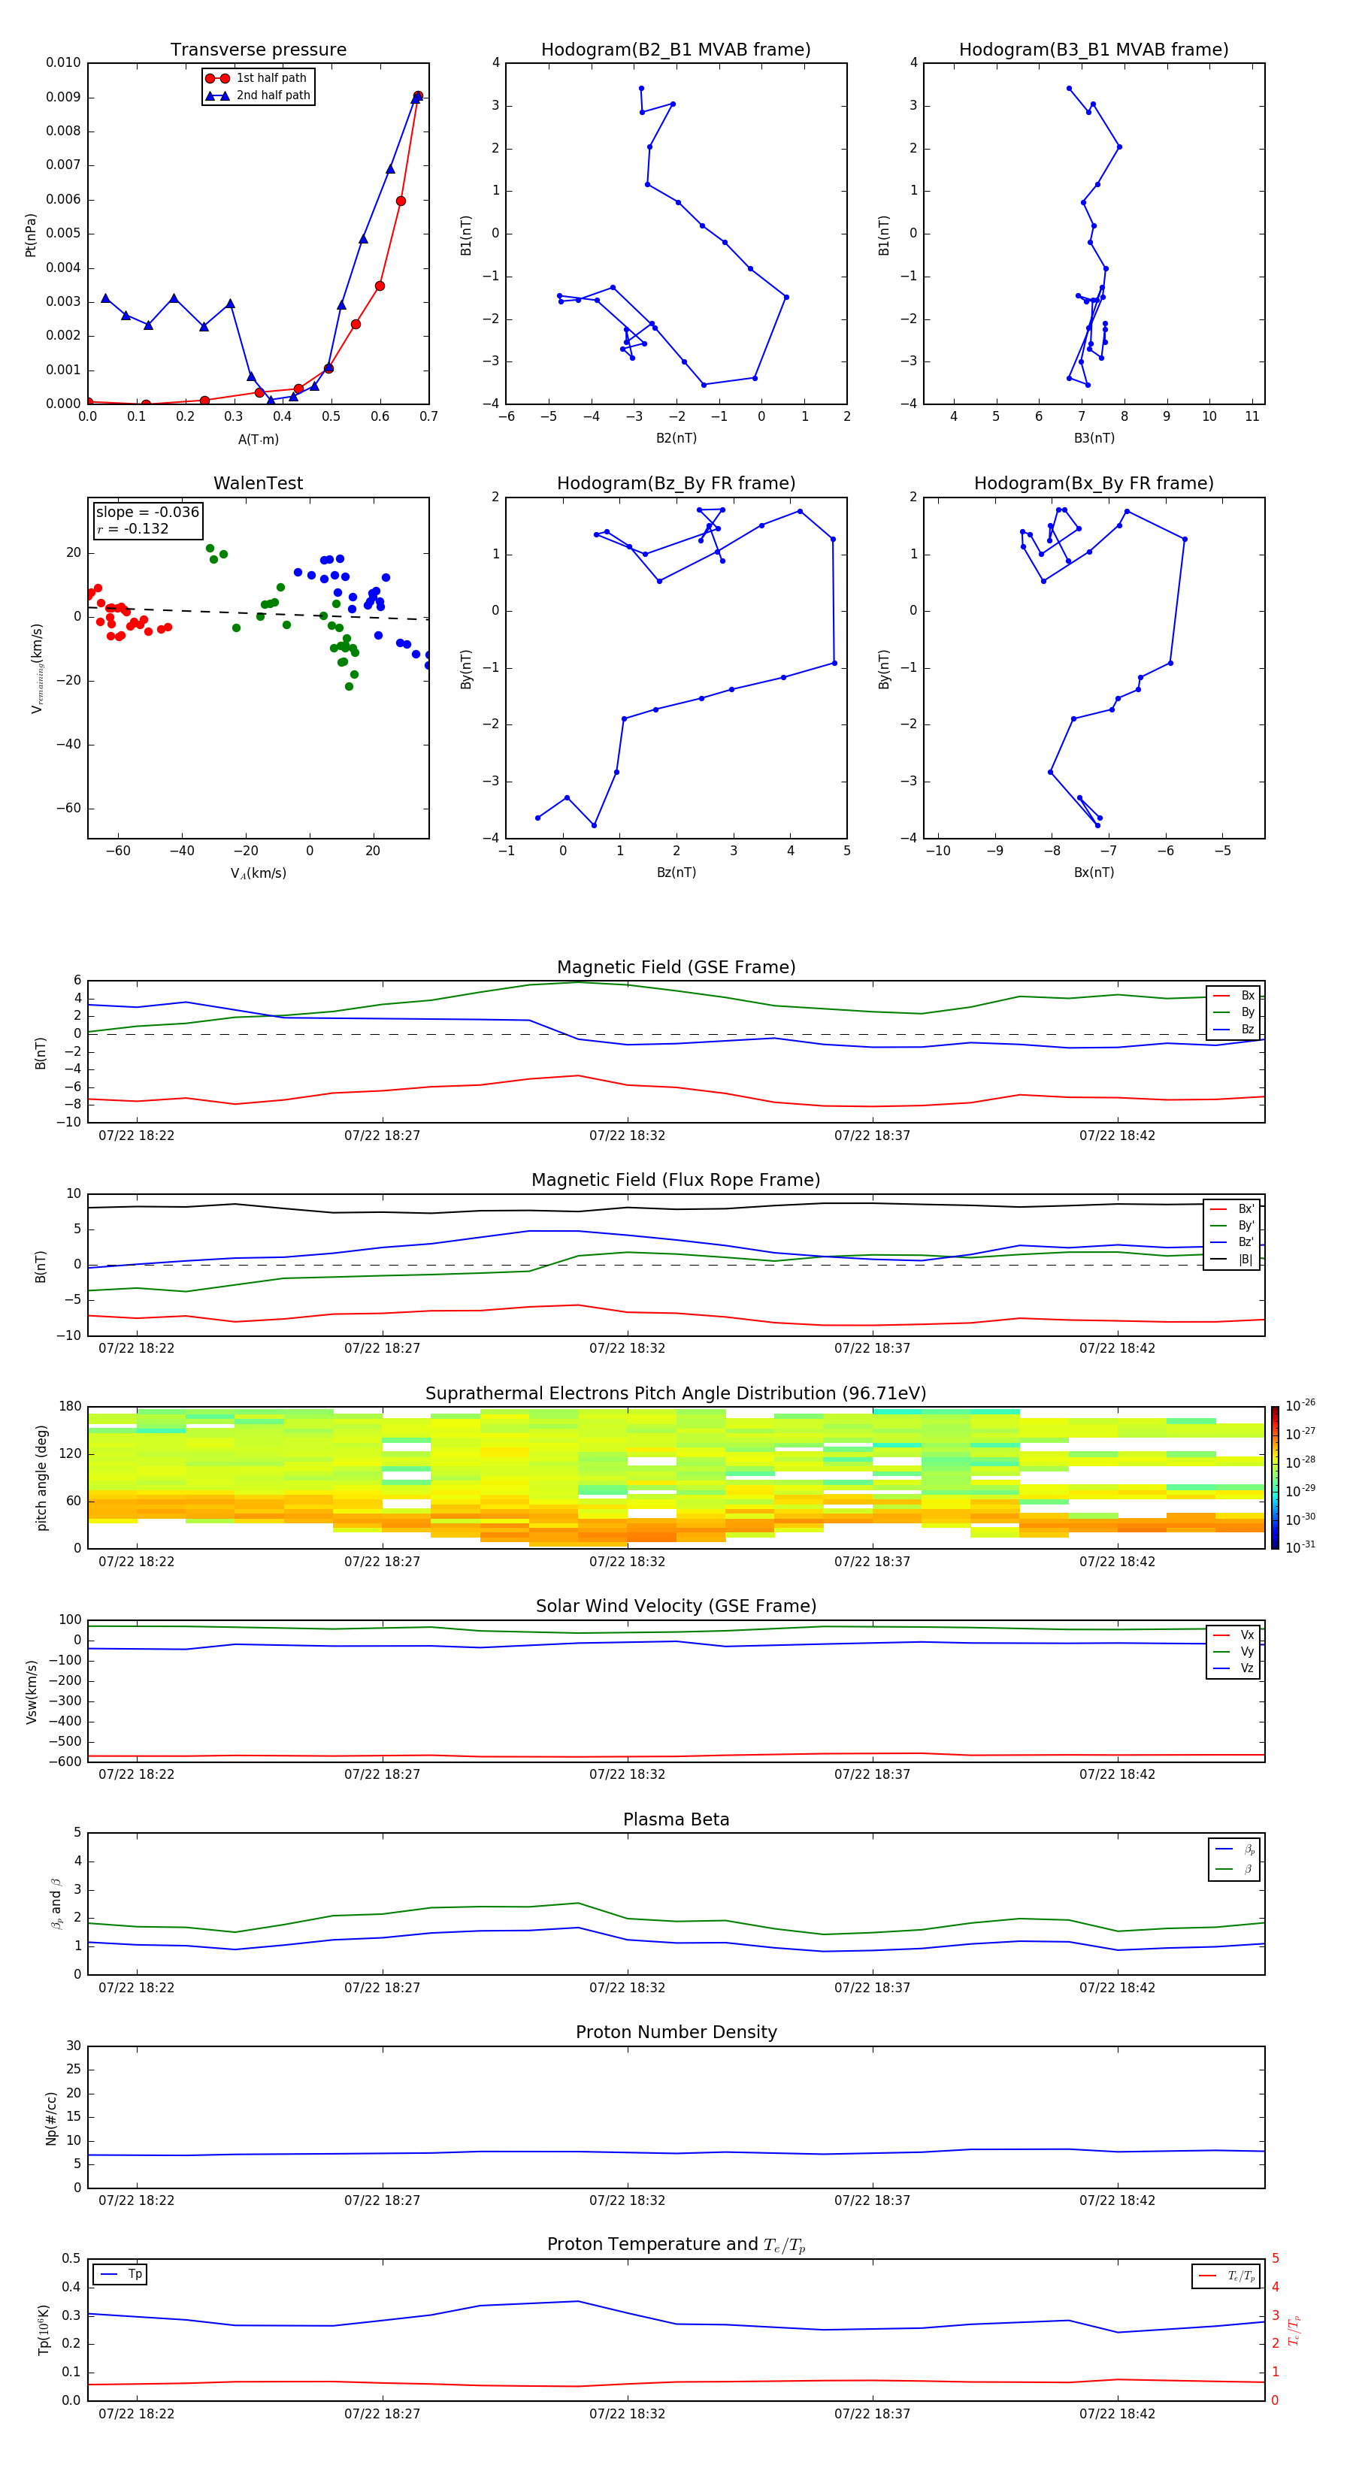
Task: Click the 'Vz' legend entry
Action: (x=1233, y=1668)
